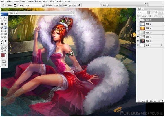Open the 模式 blend mode dropdown

point(43,5)
